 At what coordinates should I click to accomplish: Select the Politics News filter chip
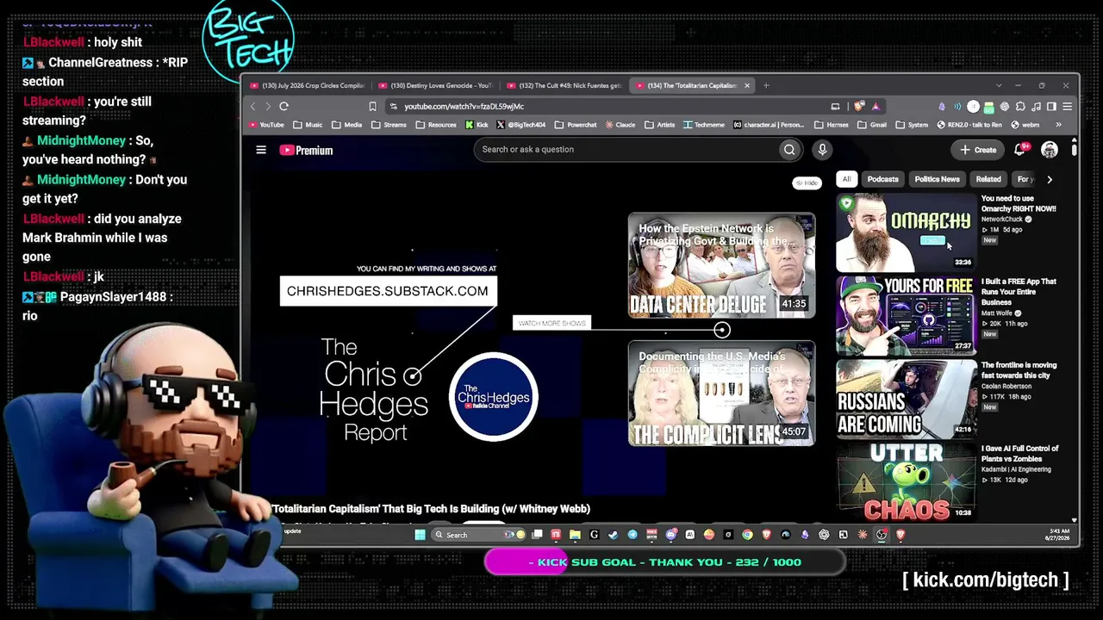(937, 179)
